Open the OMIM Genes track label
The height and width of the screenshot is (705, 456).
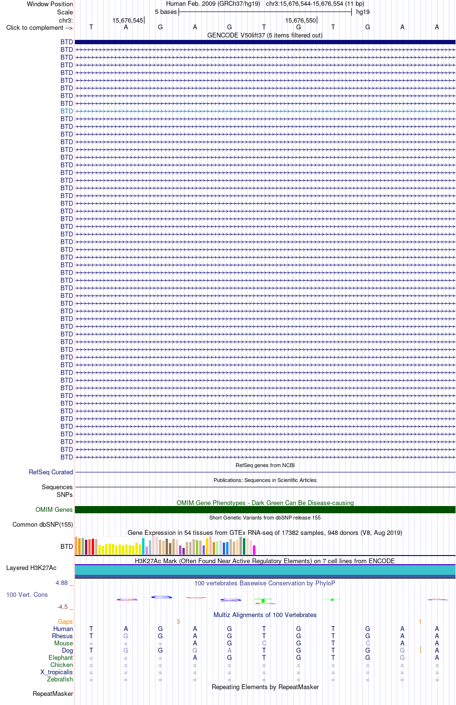(x=54, y=509)
